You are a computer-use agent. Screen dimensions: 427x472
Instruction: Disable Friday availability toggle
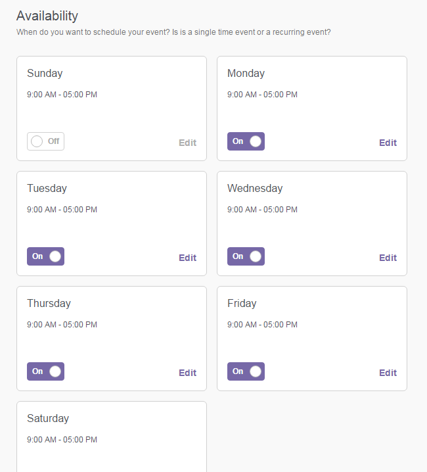(246, 371)
